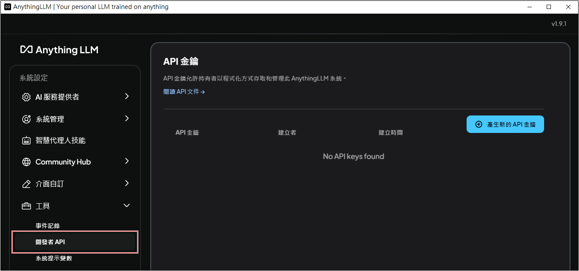
Task: Click the gear icon for AI 服務提供者
Action: click(x=26, y=97)
